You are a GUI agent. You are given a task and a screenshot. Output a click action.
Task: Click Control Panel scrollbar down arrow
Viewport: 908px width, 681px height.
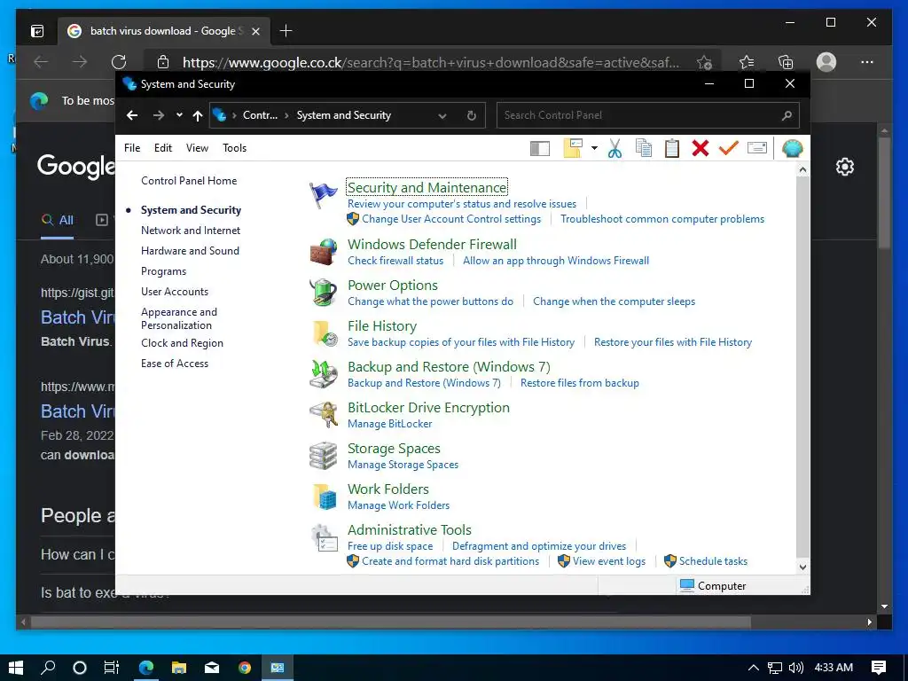coord(802,567)
